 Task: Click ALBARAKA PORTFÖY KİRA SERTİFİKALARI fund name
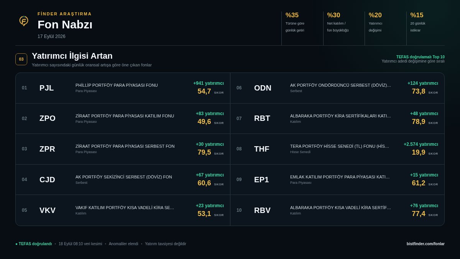[341, 116]
